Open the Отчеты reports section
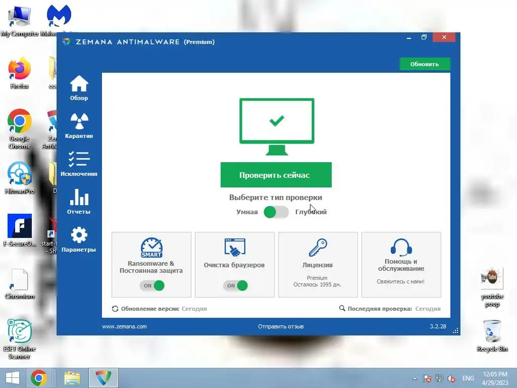This screenshot has height=388, width=517. pos(79,202)
